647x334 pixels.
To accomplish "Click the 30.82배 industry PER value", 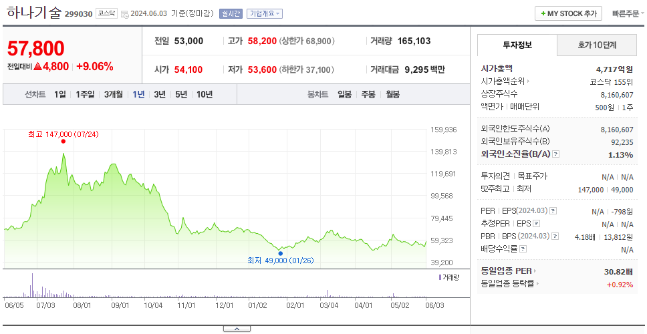I will pos(618,272).
